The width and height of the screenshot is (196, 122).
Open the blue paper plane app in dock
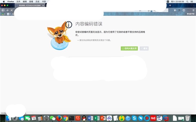(x=141, y=118)
